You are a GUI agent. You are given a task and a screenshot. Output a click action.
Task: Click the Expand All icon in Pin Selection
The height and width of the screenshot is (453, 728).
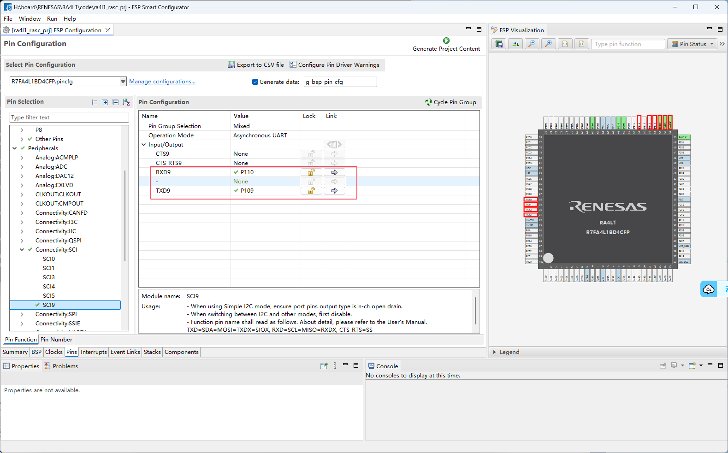(x=105, y=102)
